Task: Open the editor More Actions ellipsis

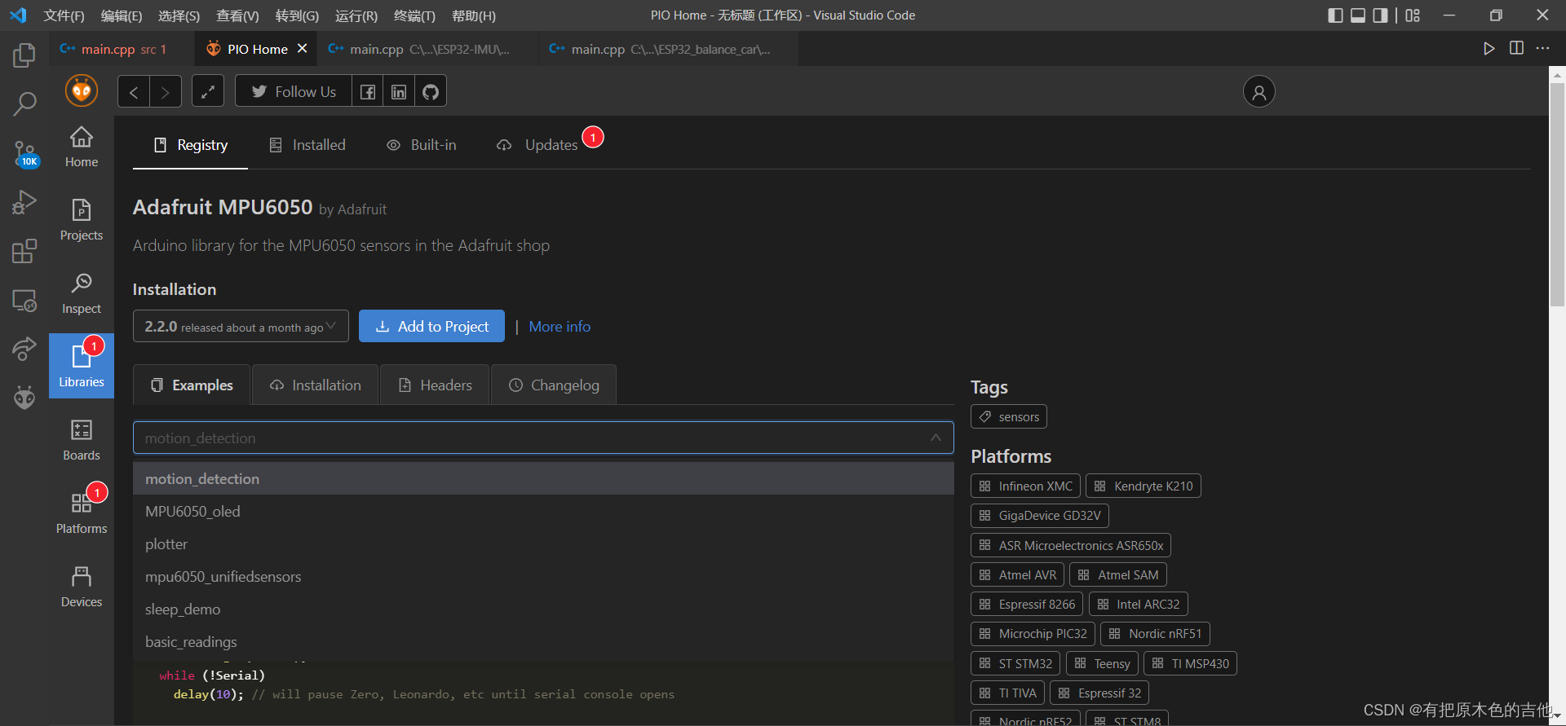Action: pos(1542,49)
